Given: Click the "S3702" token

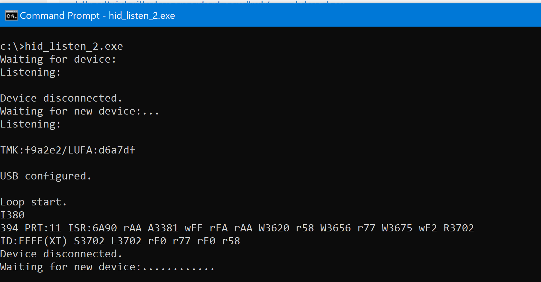Looking at the screenshot, I should click(x=89, y=241).
